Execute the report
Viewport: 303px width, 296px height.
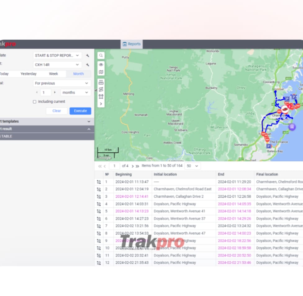point(80,111)
